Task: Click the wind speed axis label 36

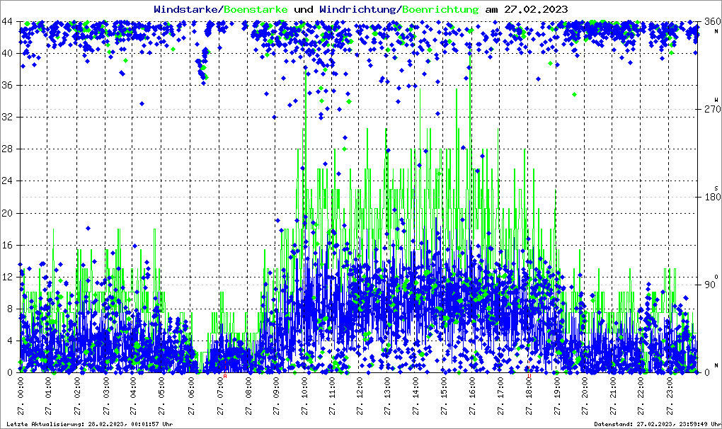Action: pyautogui.click(x=7, y=85)
